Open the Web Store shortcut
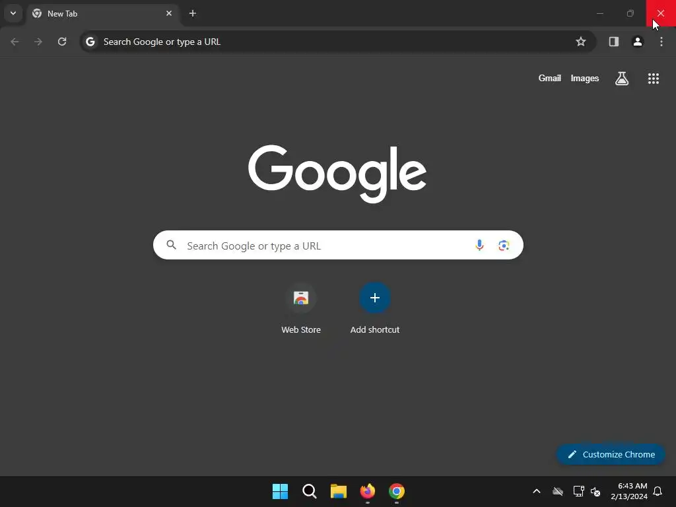 [x=301, y=309]
